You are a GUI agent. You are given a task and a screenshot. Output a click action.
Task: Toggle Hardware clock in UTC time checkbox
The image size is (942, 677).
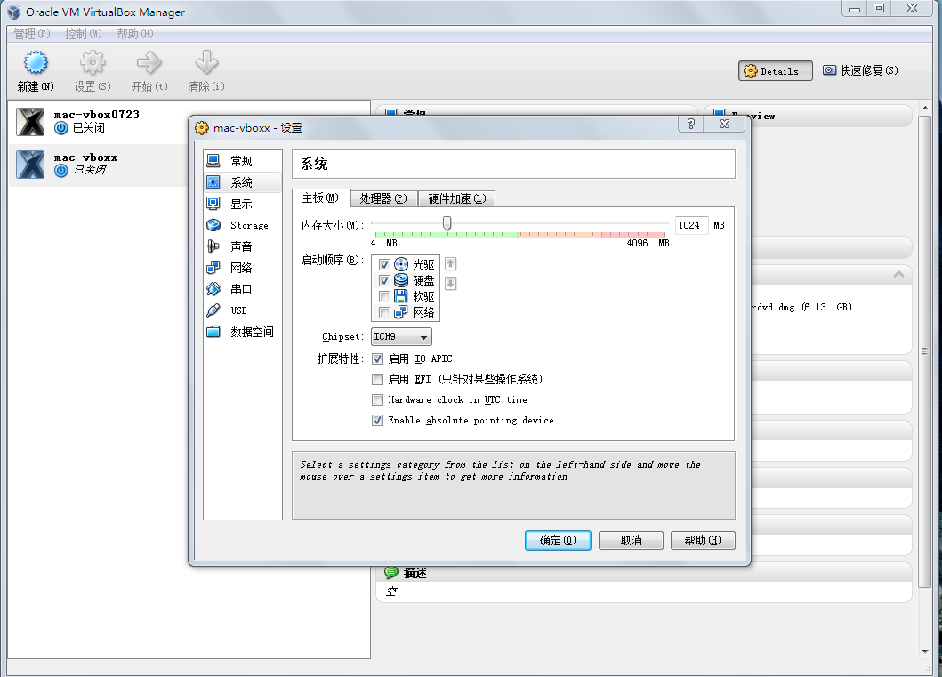tap(377, 399)
